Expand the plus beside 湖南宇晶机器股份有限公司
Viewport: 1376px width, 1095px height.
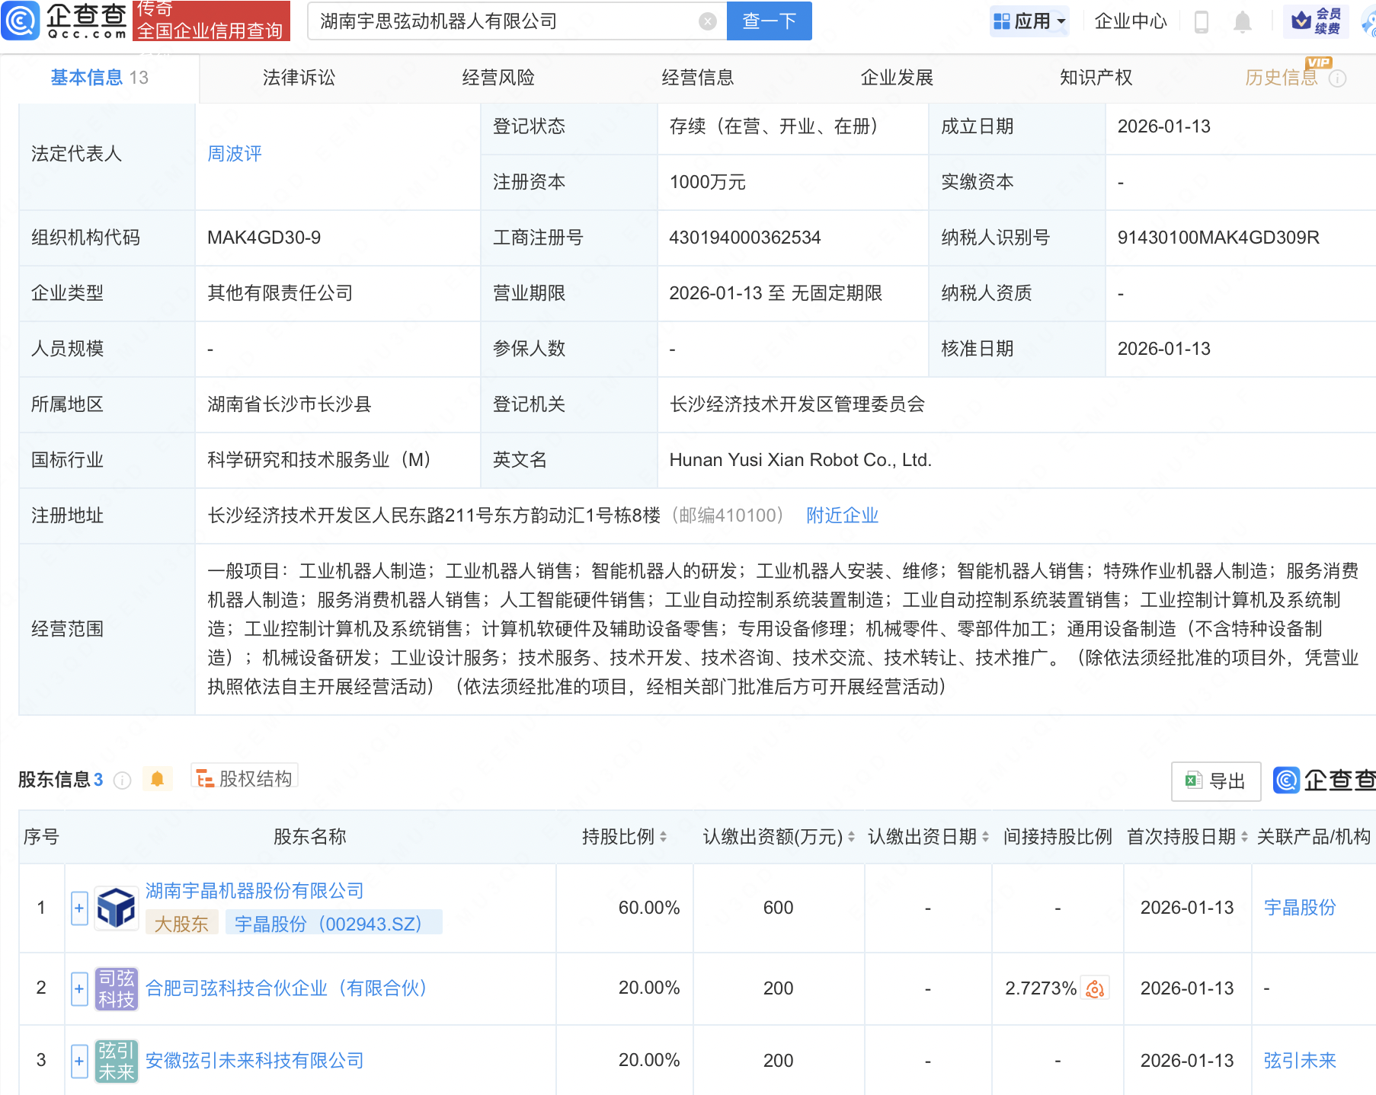78,908
